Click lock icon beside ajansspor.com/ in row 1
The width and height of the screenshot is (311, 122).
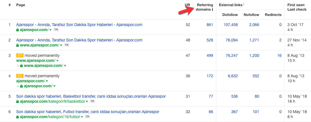coord(17,30)
